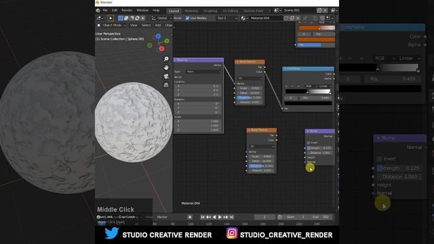Toggle the Bump node Invert checkbox
This screenshot has height=244, width=434.
[x=309, y=143]
